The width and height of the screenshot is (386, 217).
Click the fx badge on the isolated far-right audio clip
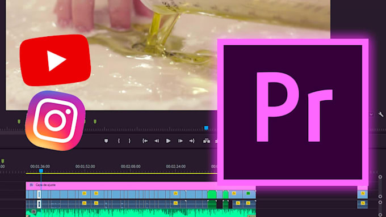click(363, 203)
